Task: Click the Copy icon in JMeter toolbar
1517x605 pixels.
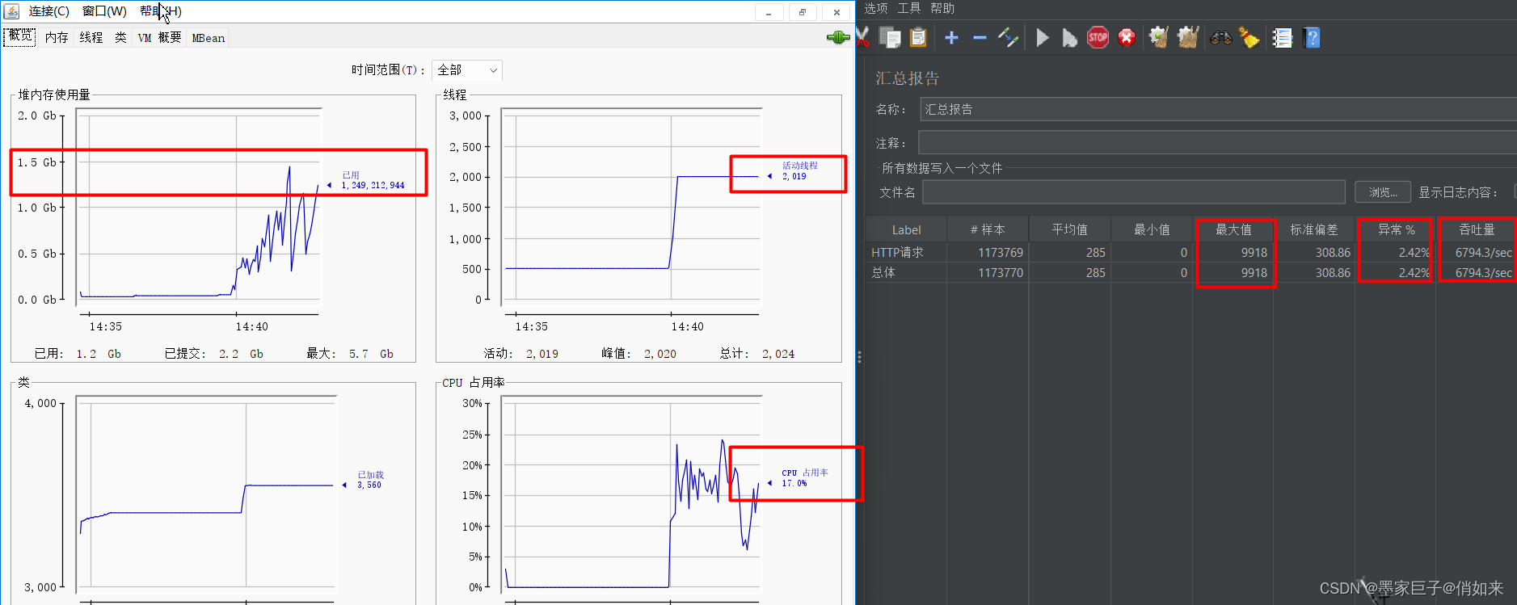Action: tap(890, 37)
